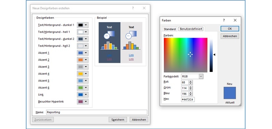Open the Text/Hintergrund - dunkel 2 color dropdown
The image size is (272, 129).
[83, 39]
